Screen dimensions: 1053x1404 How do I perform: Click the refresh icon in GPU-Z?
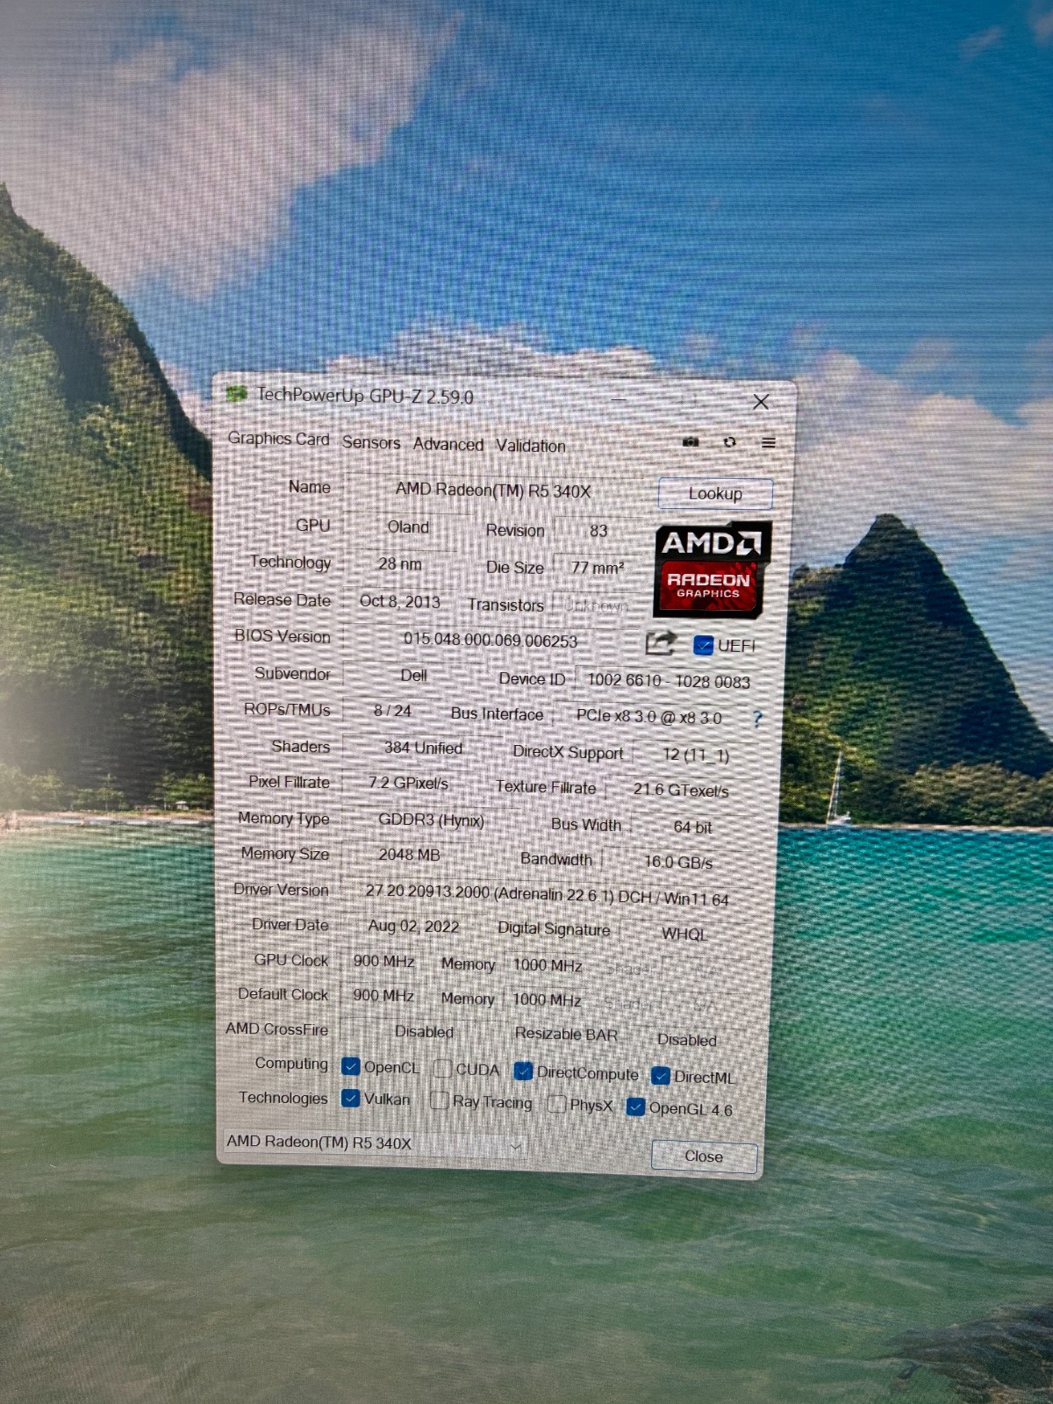pyautogui.click(x=729, y=441)
